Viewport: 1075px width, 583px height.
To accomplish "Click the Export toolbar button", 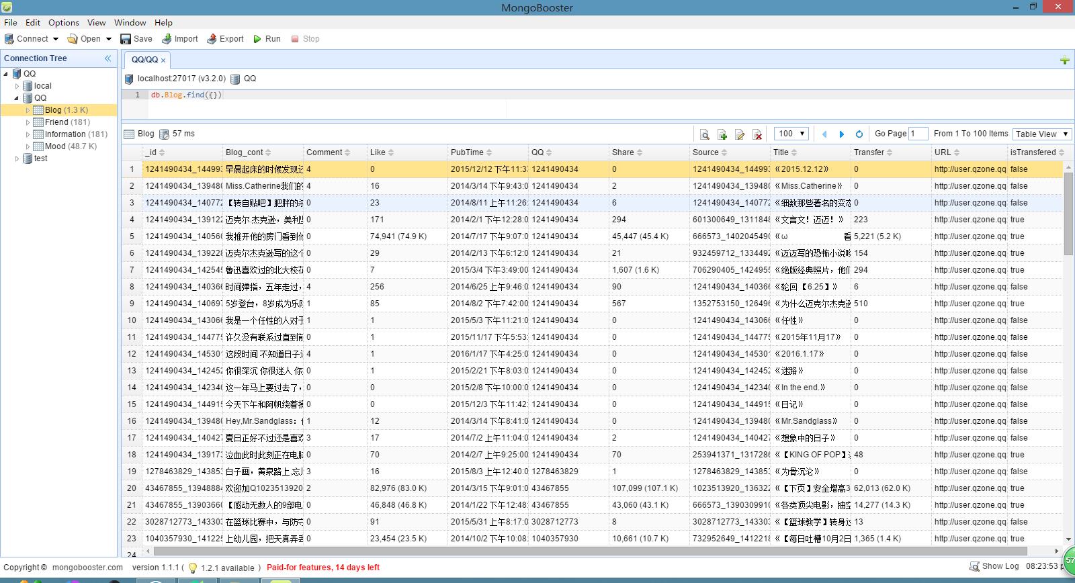I will coord(225,39).
